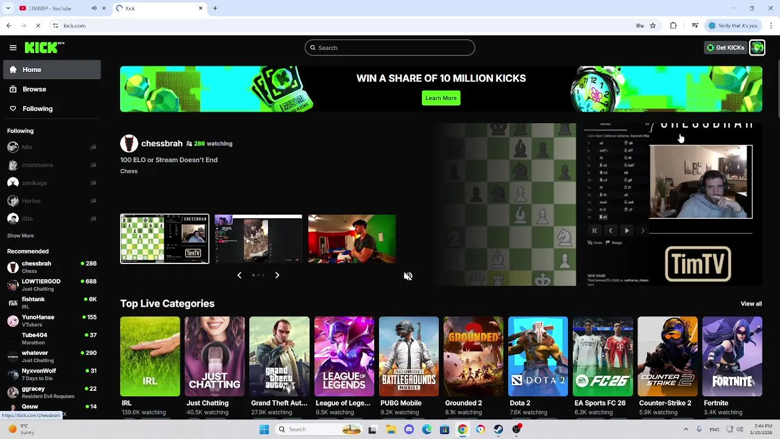Open zenikage followed channel
780x439 pixels.
tap(52, 182)
